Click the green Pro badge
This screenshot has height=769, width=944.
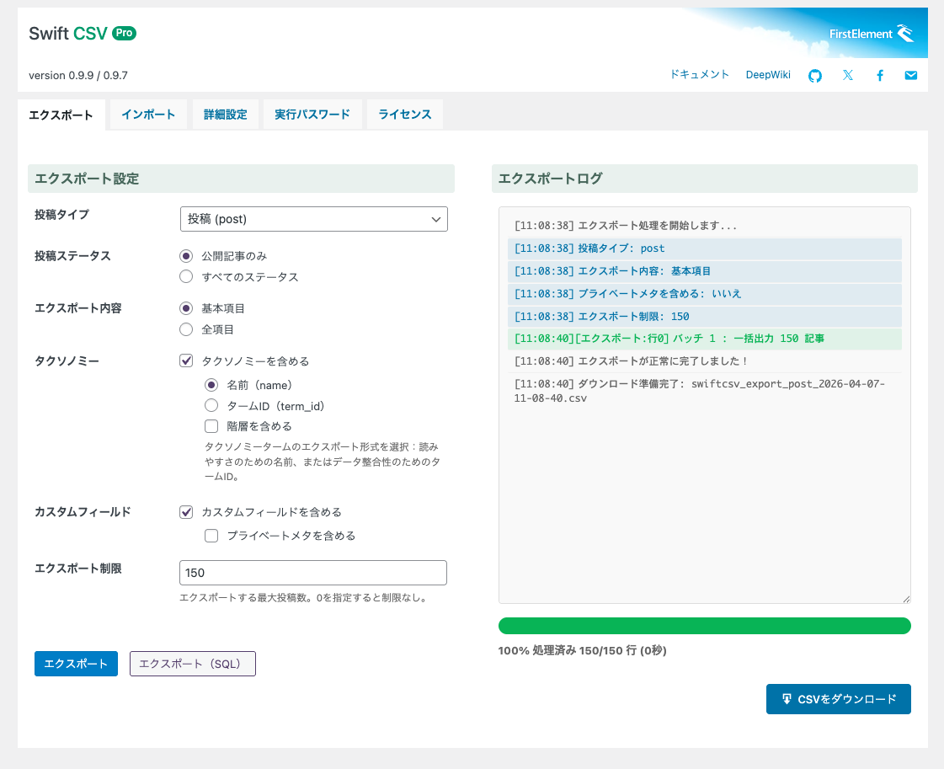tap(124, 34)
